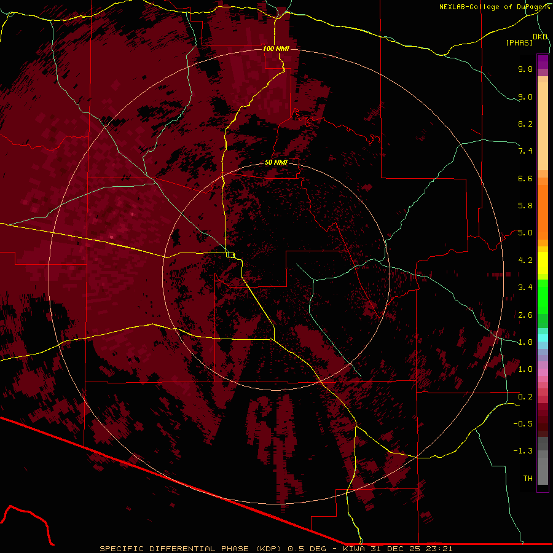Click the 0.5 DEG elevation angle text
553x553 pixels.
pyautogui.click(x=306, y=549)
